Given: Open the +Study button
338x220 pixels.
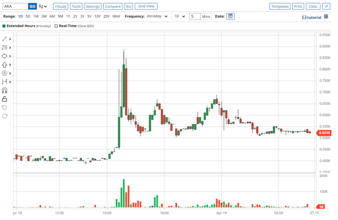Looking at the screenshot, I should click(x=61, y=6).
